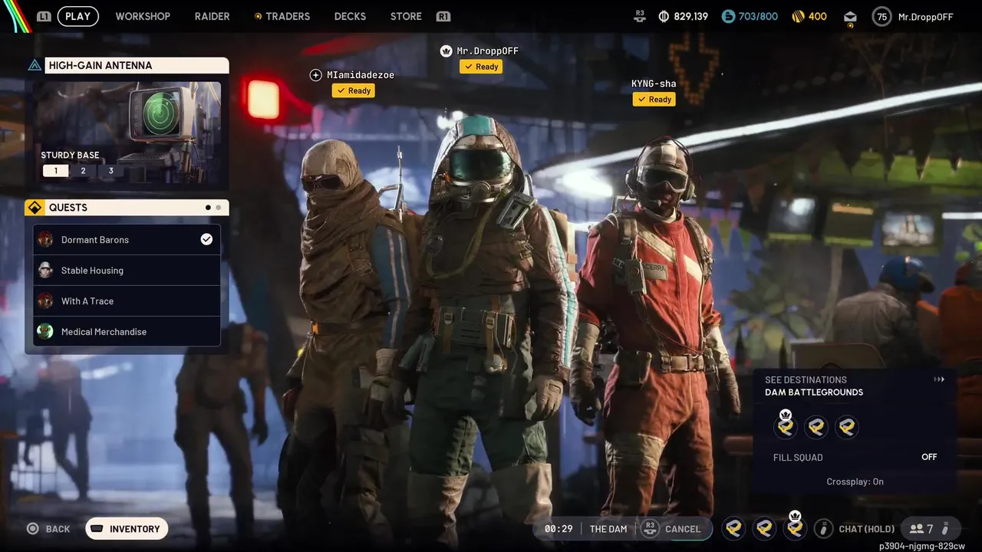
Task: Click the 00:29 matchmaking timer
Action: pos(559,529)
